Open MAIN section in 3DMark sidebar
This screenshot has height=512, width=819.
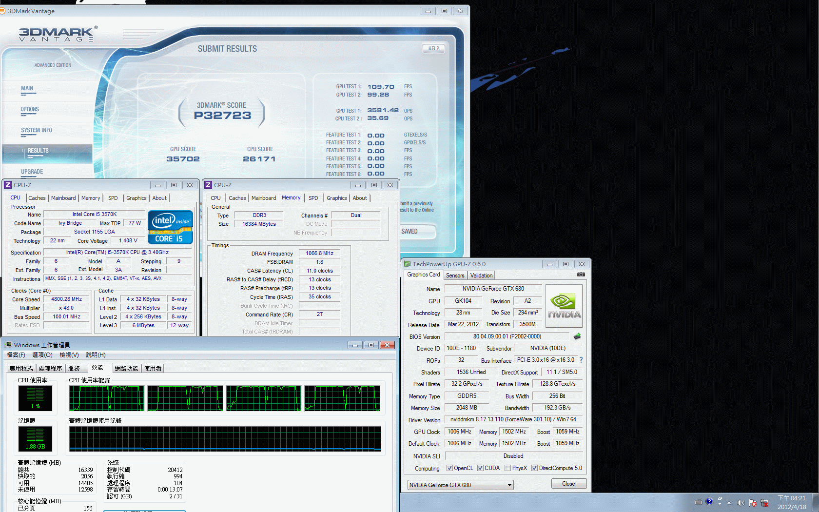pos(27,89)
